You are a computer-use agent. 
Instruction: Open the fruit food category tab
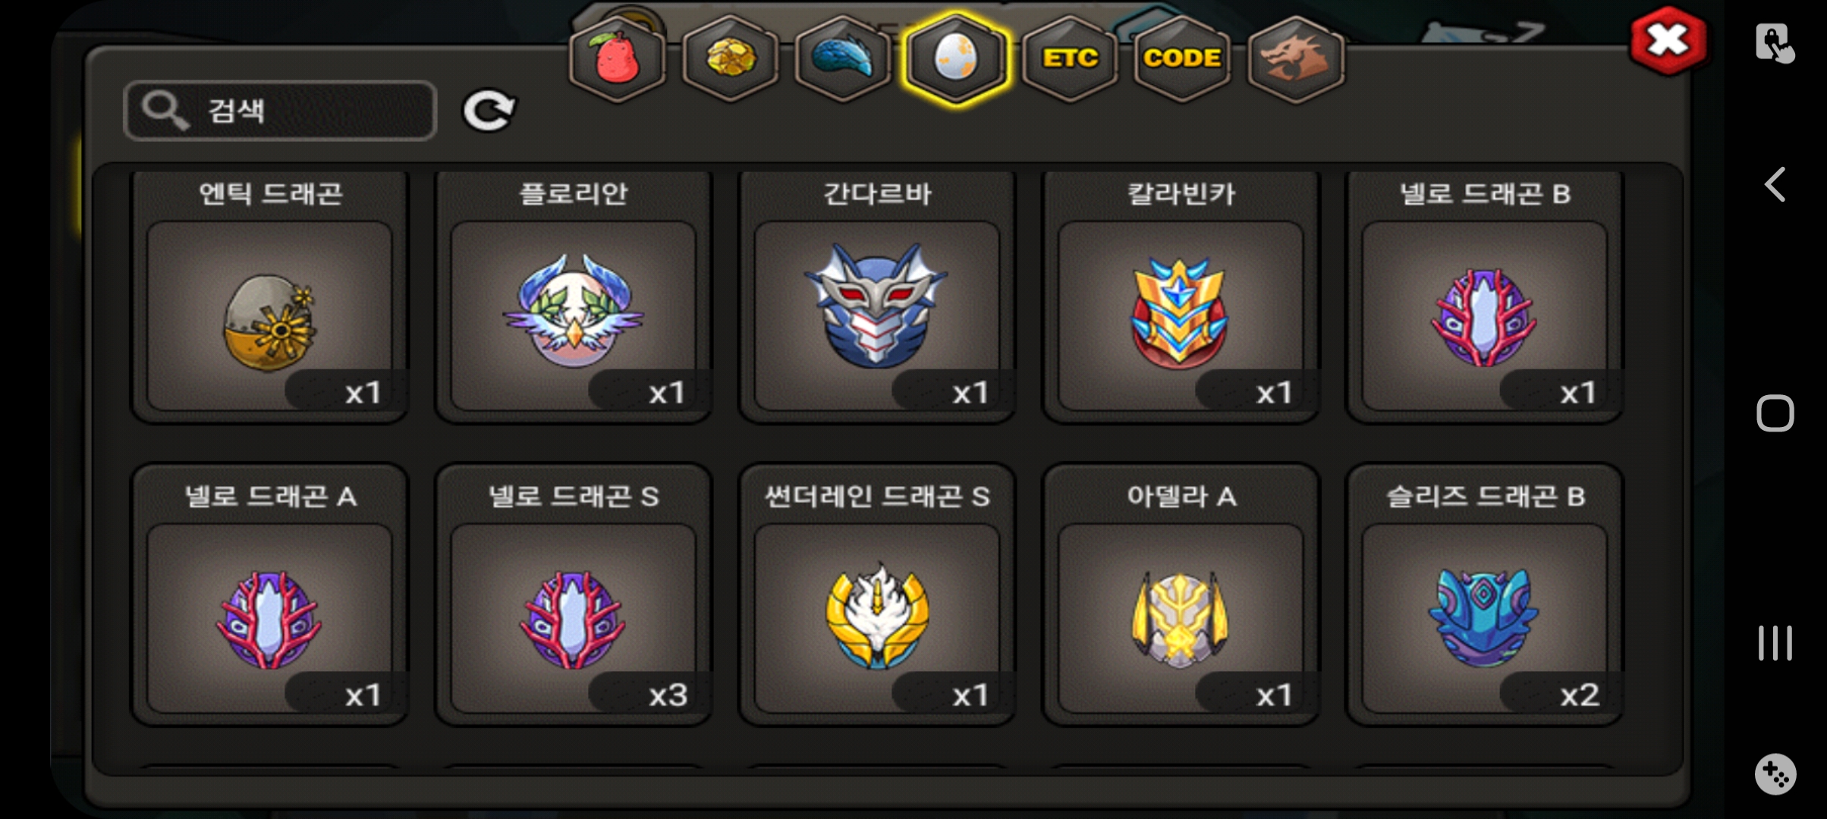tap(618, 58)
